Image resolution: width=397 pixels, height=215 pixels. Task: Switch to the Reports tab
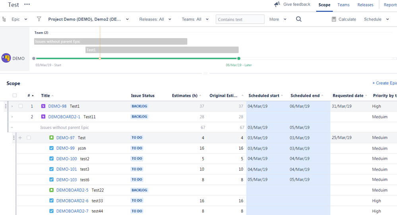(390, 5)
